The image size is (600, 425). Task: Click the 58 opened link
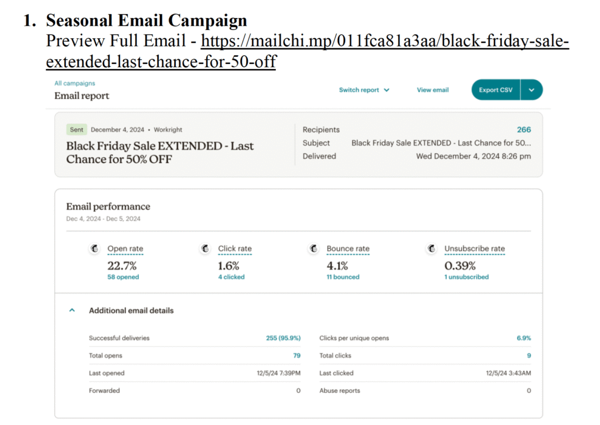point(123,277)
